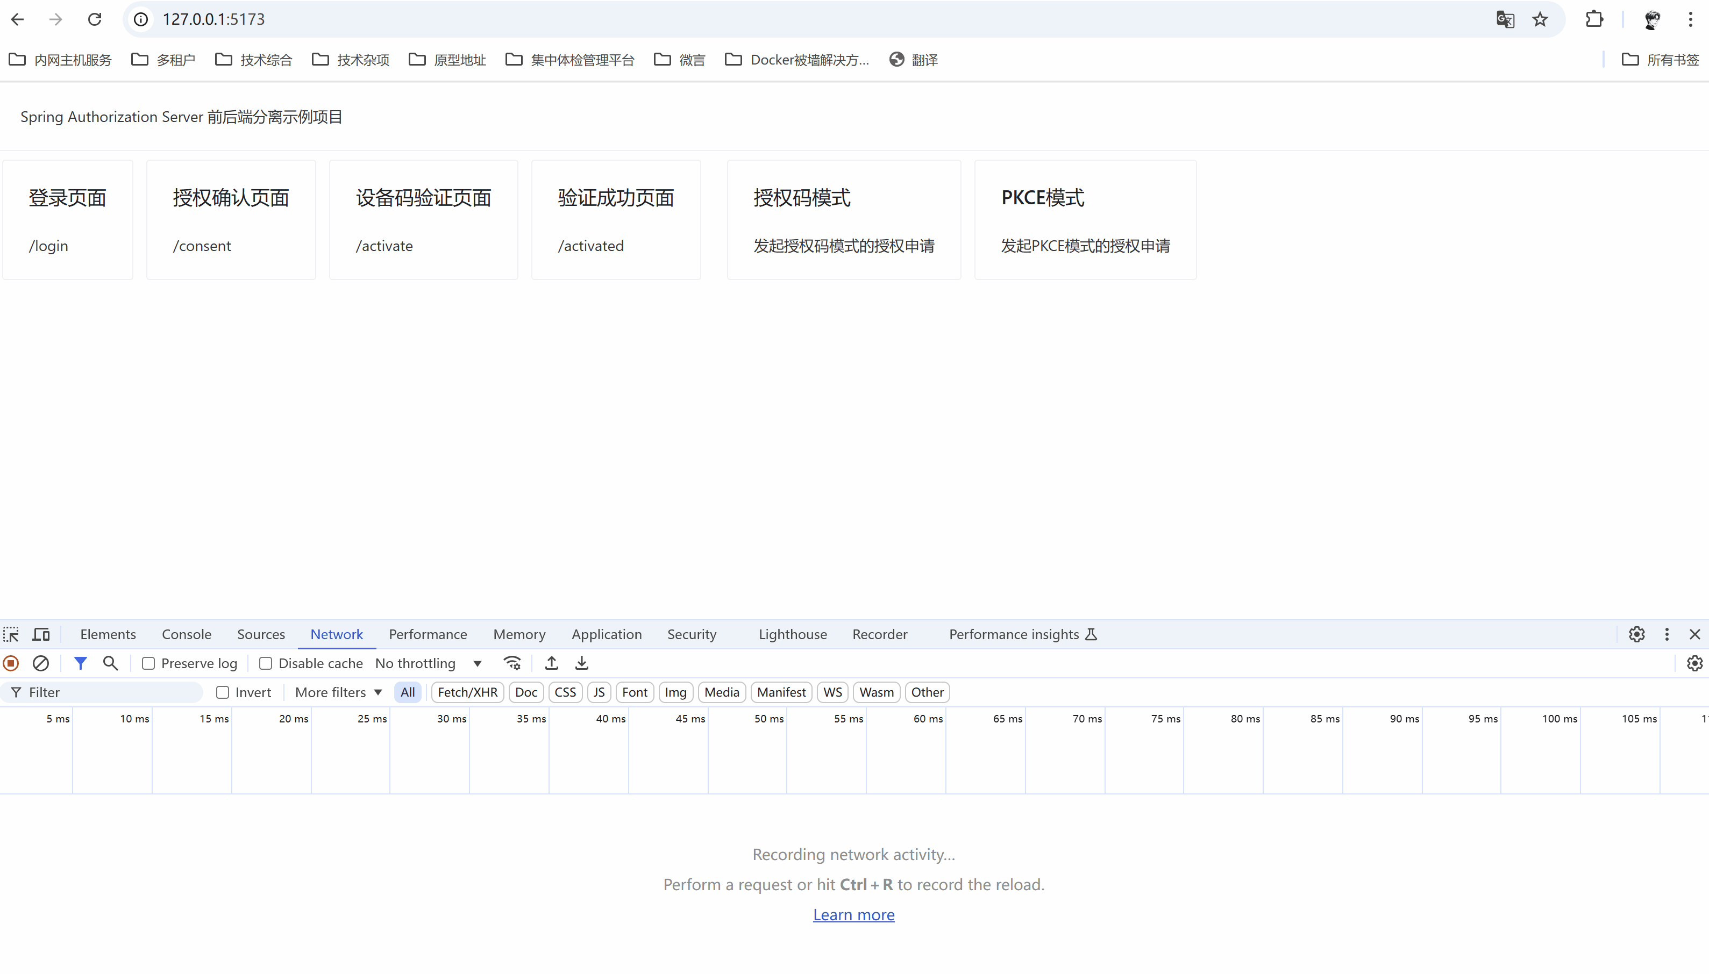Import a HAR file

[x=550, y=663]
